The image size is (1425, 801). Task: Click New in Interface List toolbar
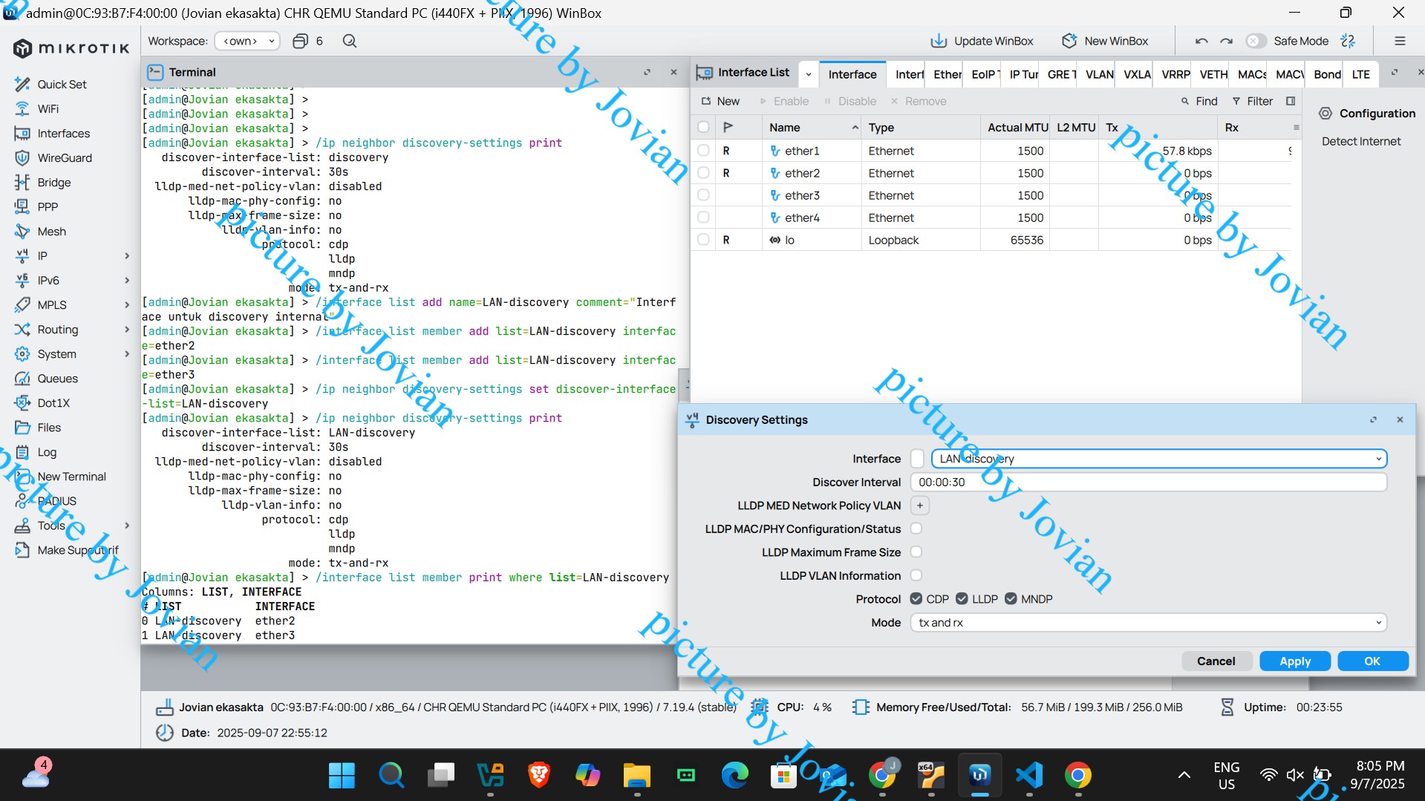720,101
